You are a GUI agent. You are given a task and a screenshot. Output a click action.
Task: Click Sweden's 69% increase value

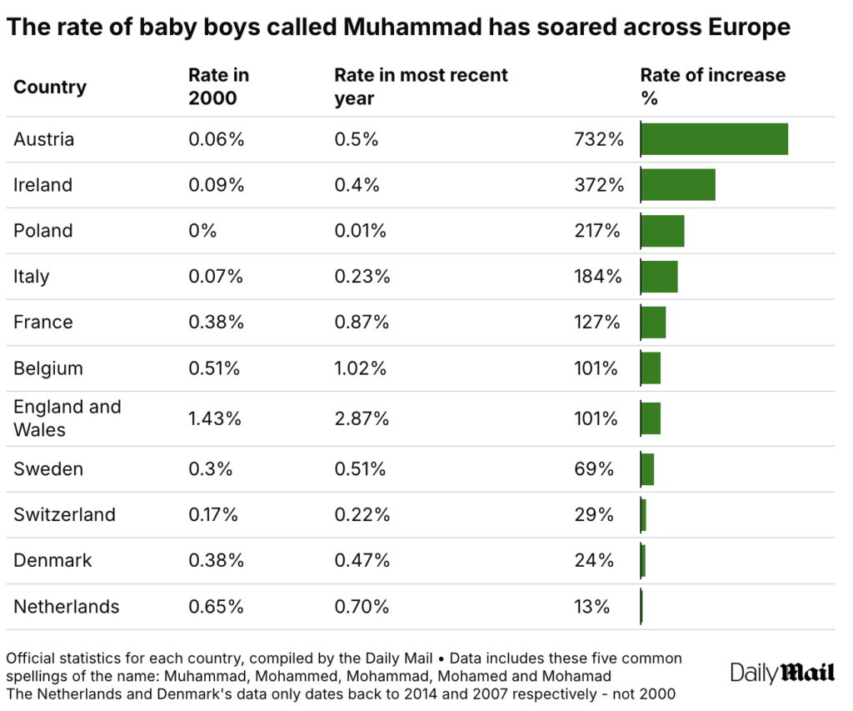(x=594, y=469)
